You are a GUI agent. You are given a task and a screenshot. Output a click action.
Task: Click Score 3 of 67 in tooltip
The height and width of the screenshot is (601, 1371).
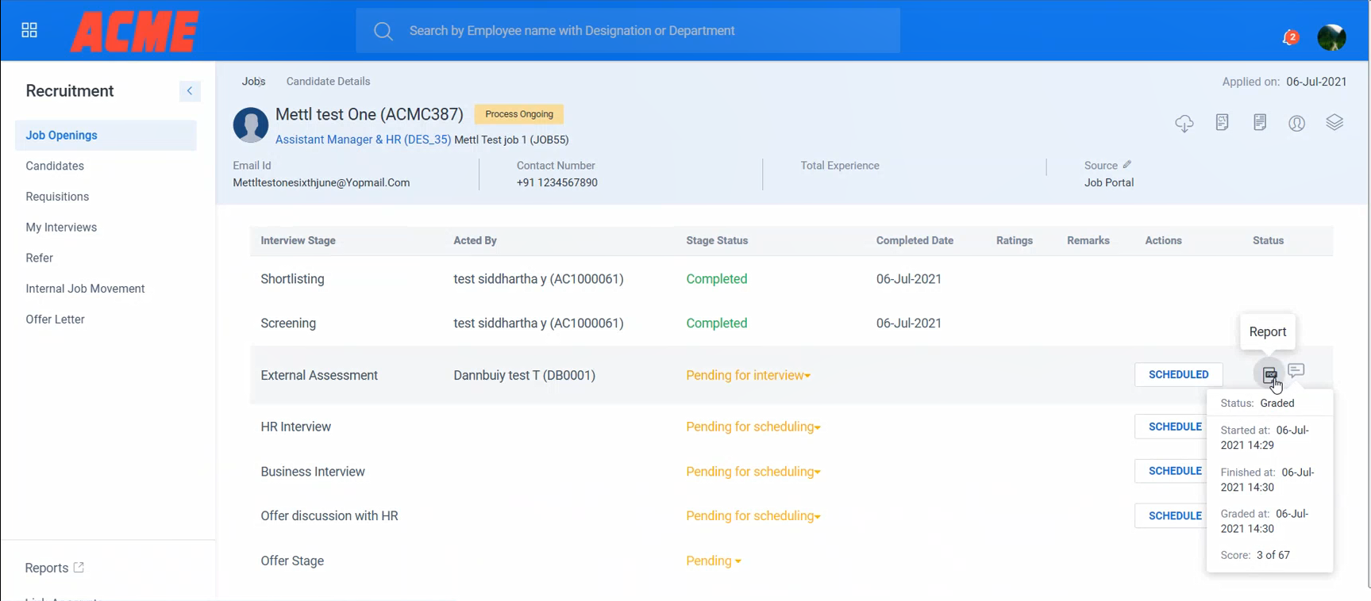pos(1255,555)
